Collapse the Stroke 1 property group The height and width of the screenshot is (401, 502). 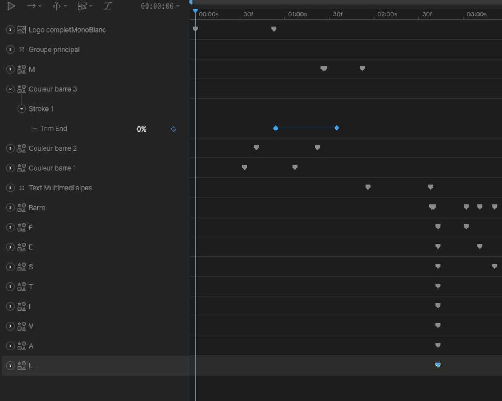pyautogui.click(x=22, y=109)
